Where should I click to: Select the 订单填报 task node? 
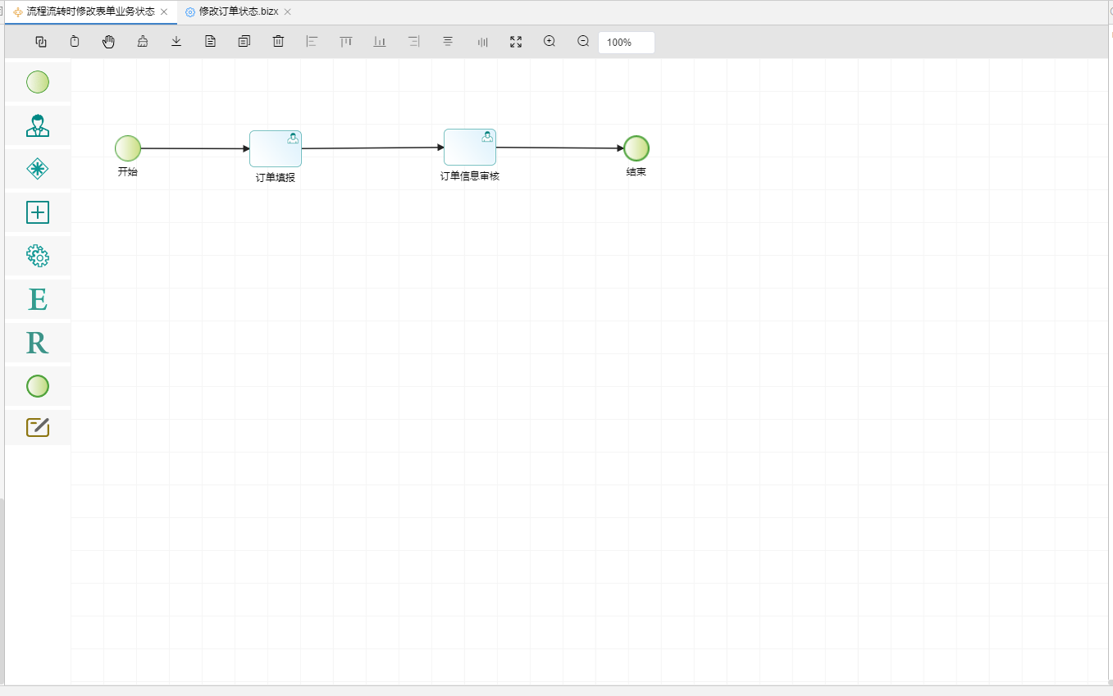coord(276,149)
